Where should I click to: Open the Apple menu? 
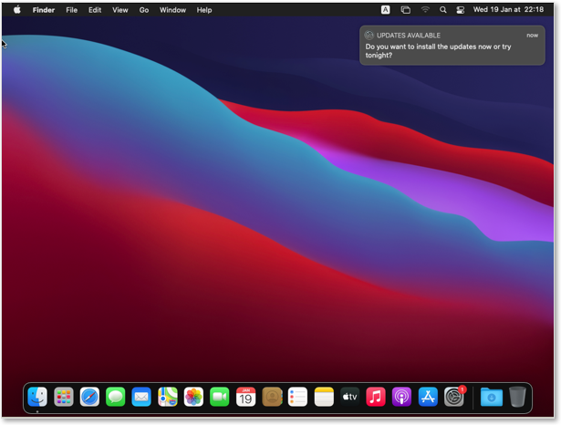(x=16, y=10)
